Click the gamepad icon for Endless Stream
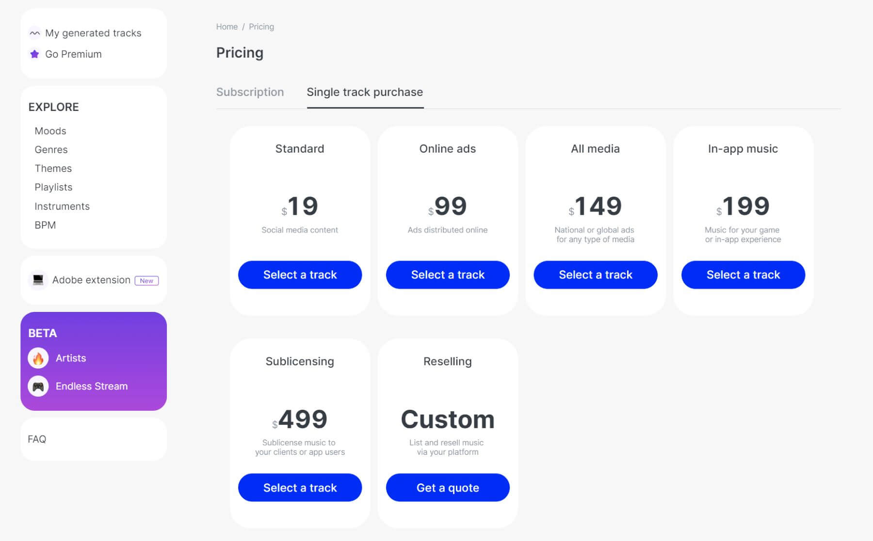This screenshot has height=541, width=873. [x=38, y=386]
